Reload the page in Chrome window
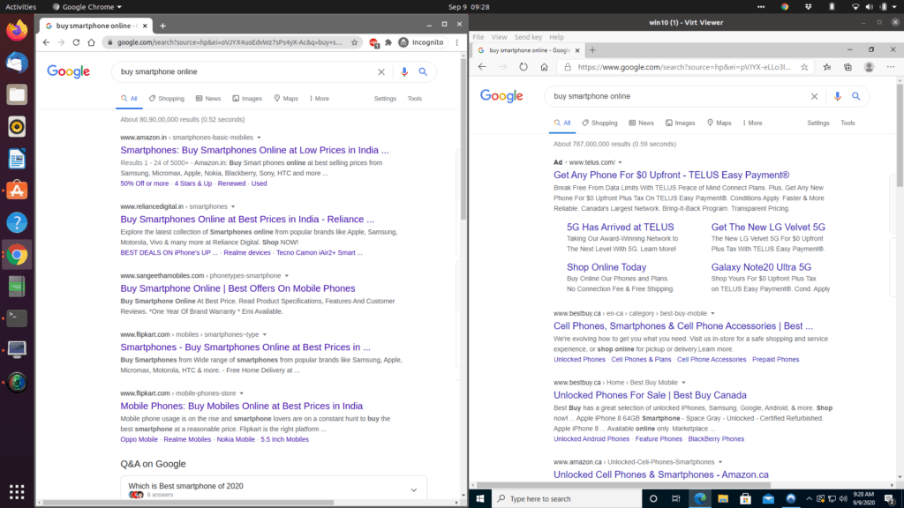Viewport: 904px width, 508px height. click(x=76, y=42)
